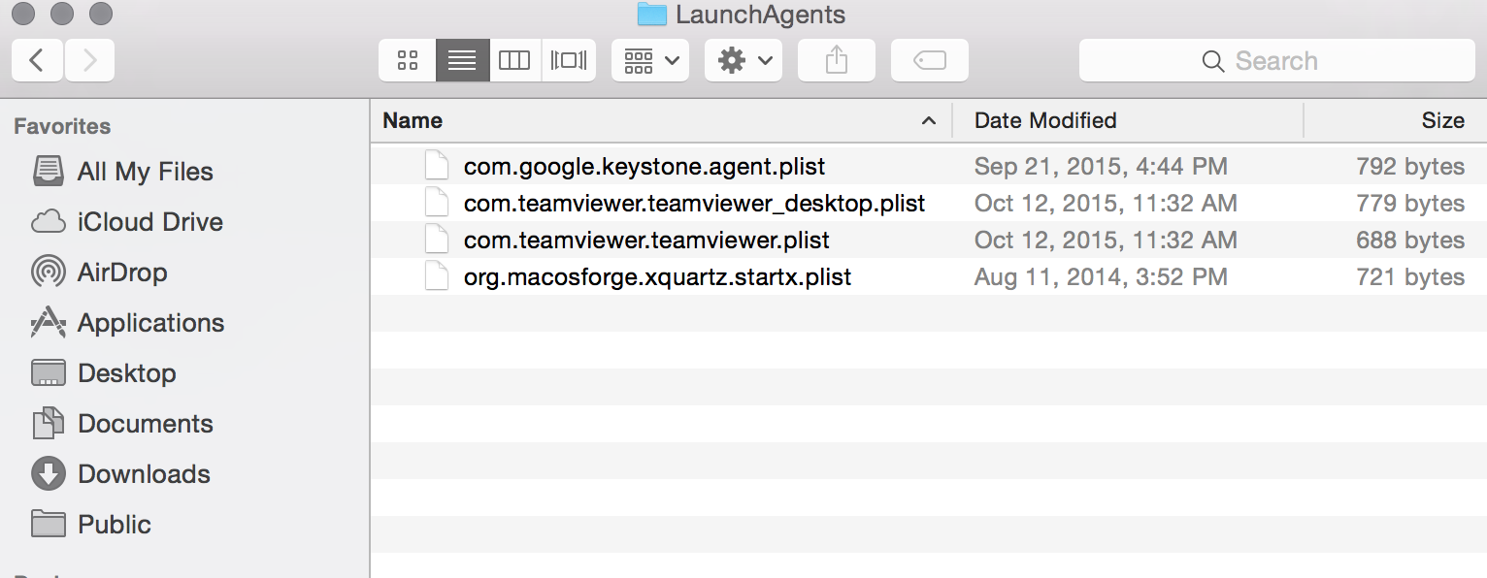Image resolution: width=1487 pixels, height=578 pixels.
Task: Go back to the previous folder
Action: 37,60
